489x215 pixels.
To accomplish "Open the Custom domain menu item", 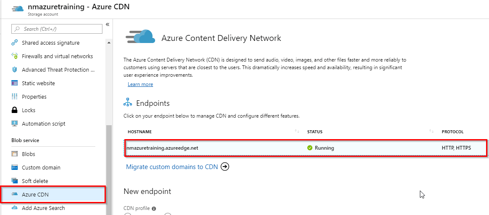I will pos(41,168).
